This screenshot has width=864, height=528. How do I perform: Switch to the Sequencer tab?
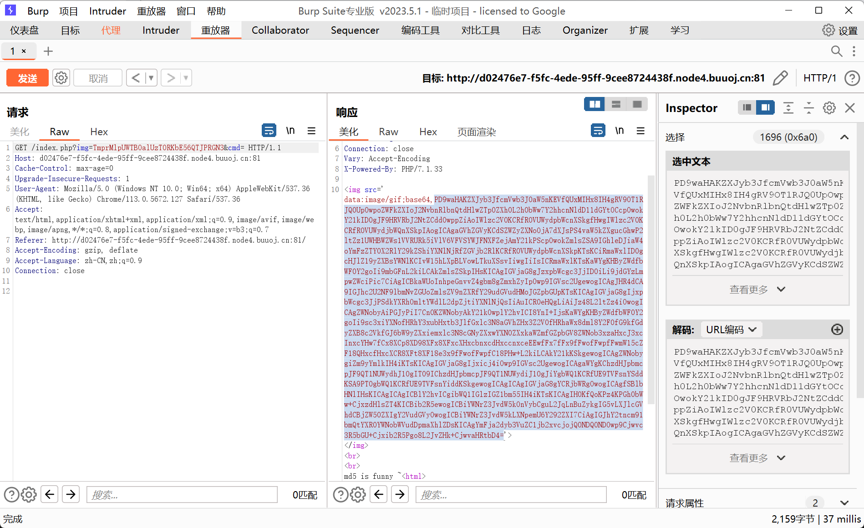click(355, 30)
